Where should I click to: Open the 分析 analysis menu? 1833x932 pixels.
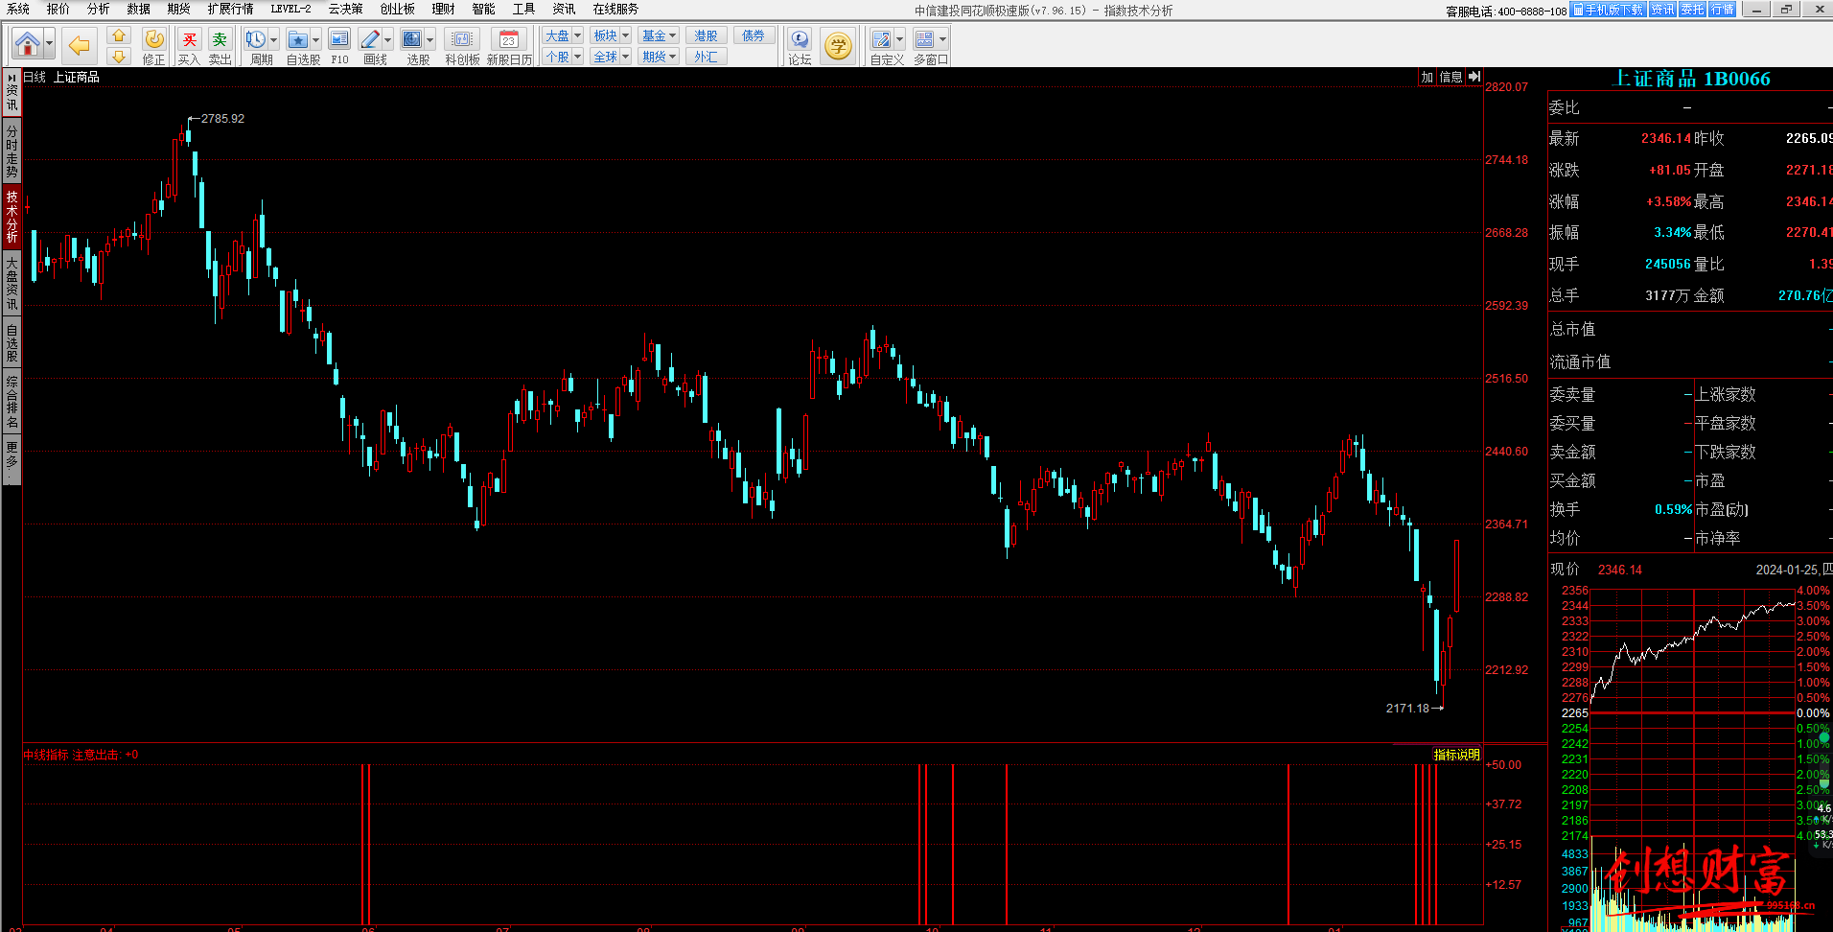(x=99, y=9)
